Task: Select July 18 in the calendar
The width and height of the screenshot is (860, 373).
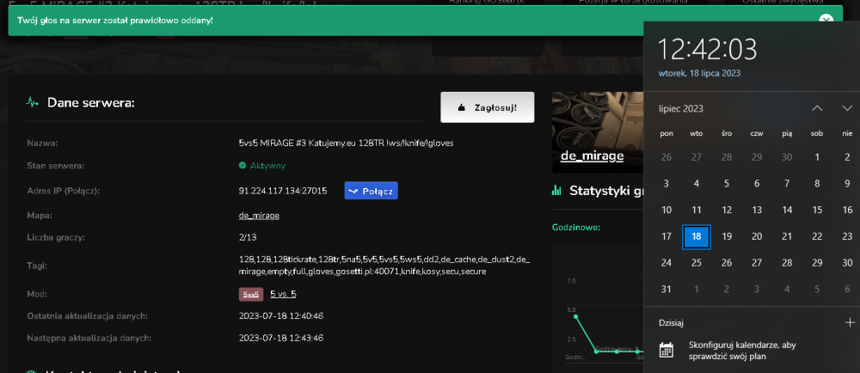Action: click(697, 236)
